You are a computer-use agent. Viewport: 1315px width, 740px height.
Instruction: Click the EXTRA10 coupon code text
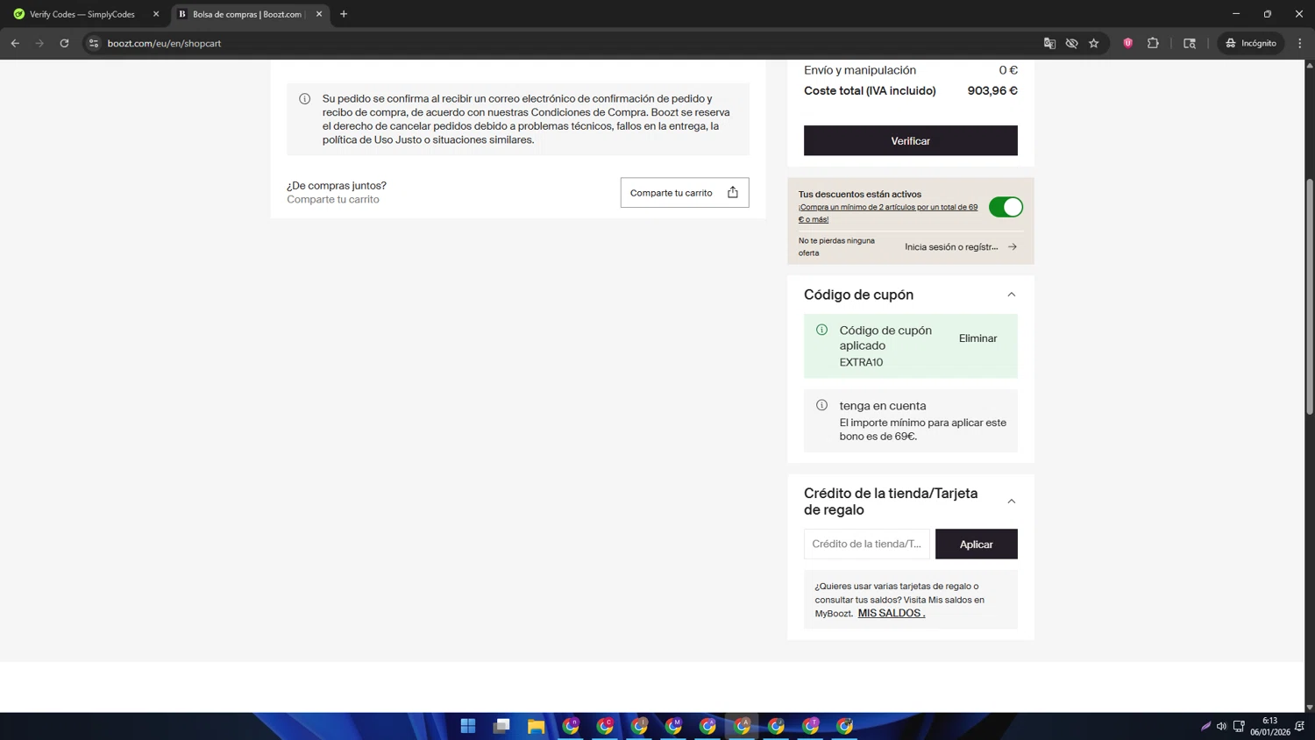pos(861,362)
